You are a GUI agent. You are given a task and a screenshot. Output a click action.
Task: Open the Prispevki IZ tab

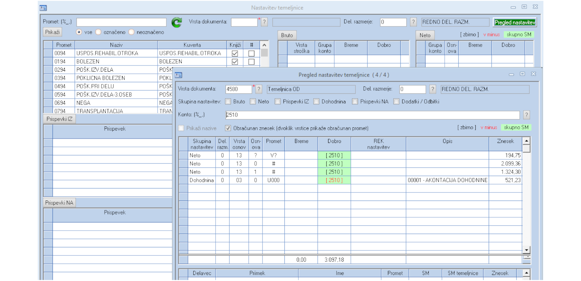(59, 119)
